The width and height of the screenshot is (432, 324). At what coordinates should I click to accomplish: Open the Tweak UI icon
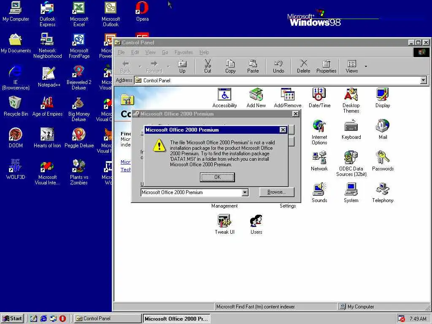point(224,224)
